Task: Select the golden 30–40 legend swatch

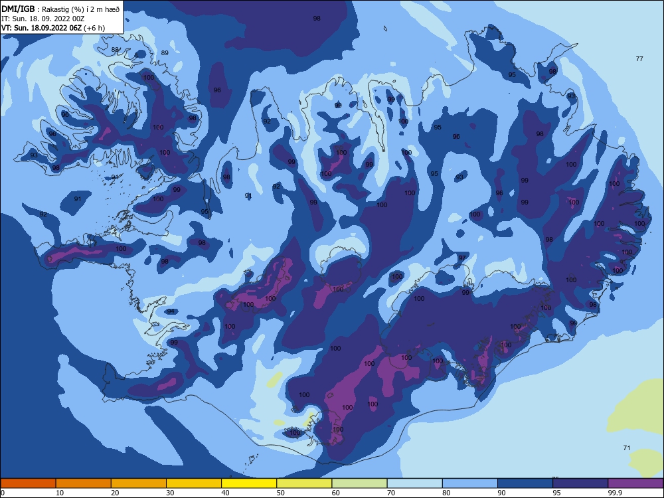Action: coord(194,483)
